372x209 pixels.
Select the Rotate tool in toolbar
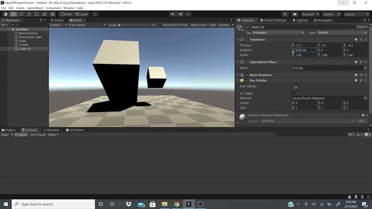(x=21, y=14)
